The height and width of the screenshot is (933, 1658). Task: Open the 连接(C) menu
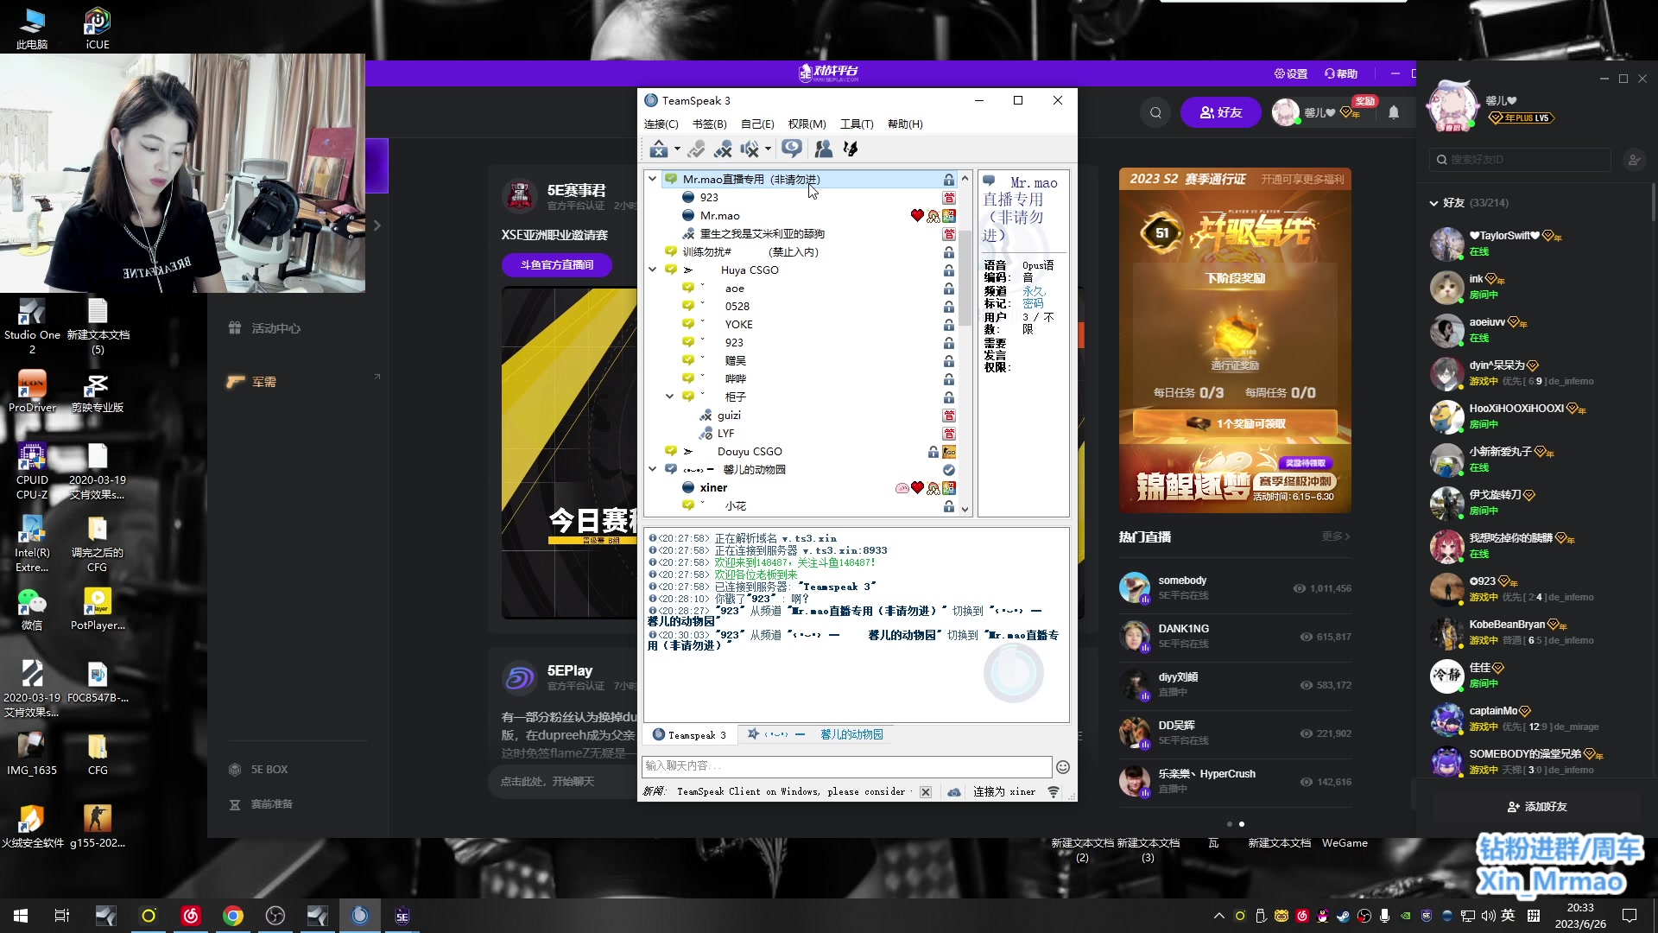661,124
